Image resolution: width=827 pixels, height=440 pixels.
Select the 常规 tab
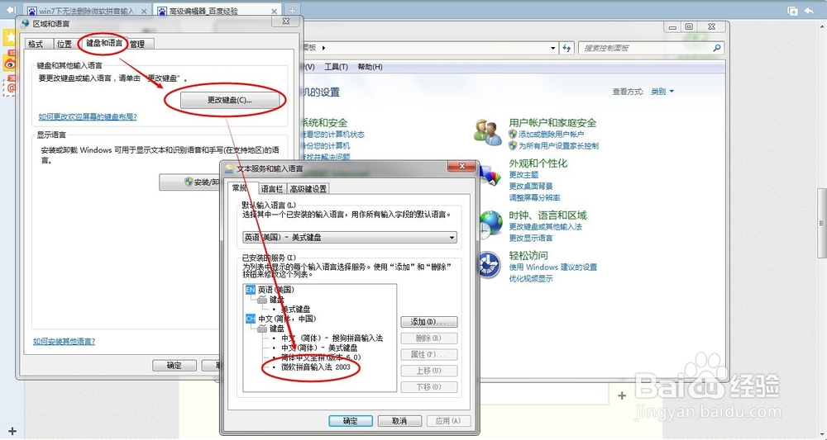tap(240, 188)
